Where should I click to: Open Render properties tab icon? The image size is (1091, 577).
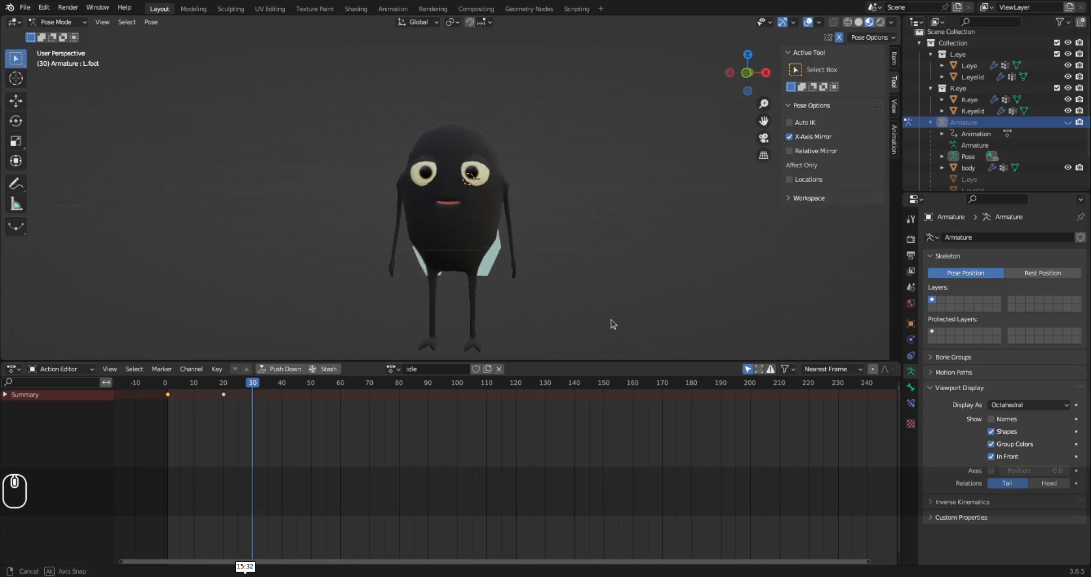tap(910, 239)
